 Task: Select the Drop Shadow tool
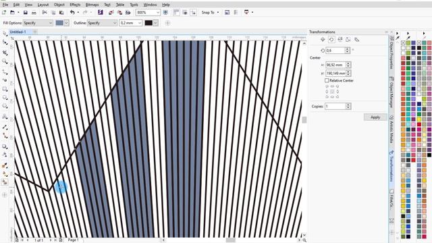coord(5,146)
